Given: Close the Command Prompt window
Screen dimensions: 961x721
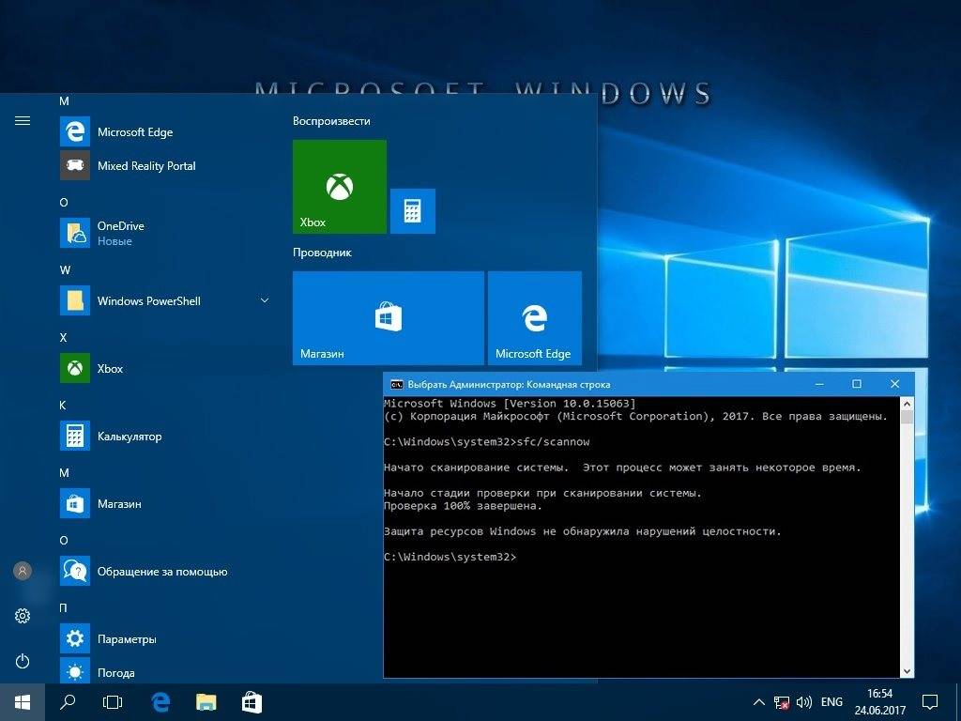Looking at the screenshot, I should tap(894, 384).
